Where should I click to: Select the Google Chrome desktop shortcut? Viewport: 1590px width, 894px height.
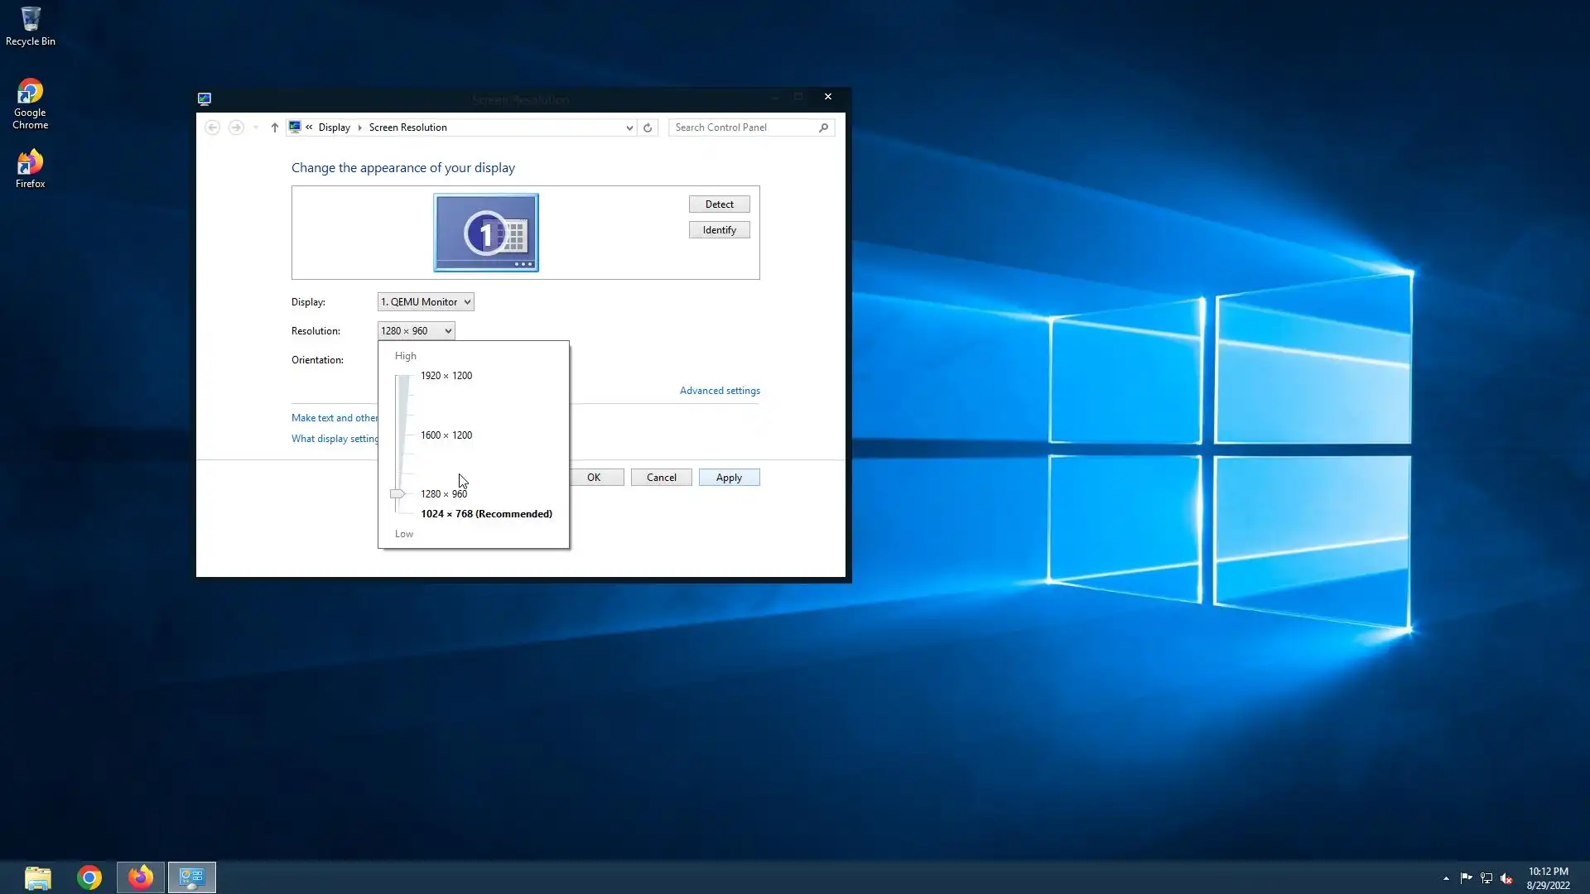click(x=31, y=103)
